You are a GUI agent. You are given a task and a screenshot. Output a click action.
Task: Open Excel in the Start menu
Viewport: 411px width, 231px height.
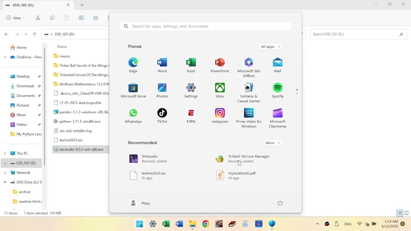[x=191, y=65]
